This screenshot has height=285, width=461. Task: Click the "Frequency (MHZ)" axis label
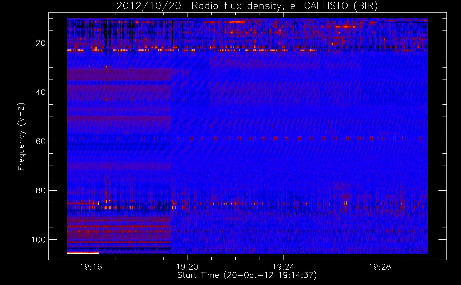21,137
